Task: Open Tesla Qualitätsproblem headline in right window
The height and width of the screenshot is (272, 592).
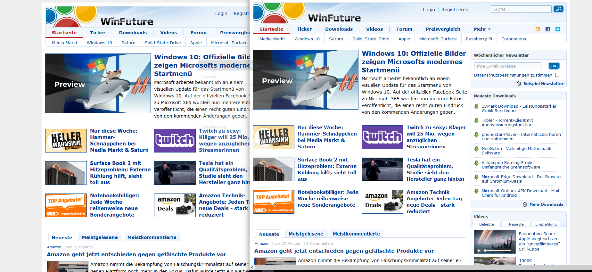Action: point(435,169)
